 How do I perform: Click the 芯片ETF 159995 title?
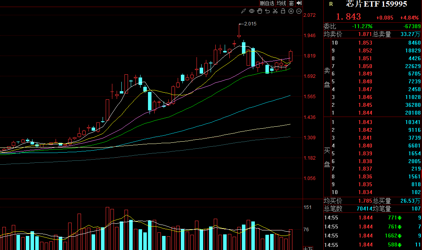(x=377, y=4)
